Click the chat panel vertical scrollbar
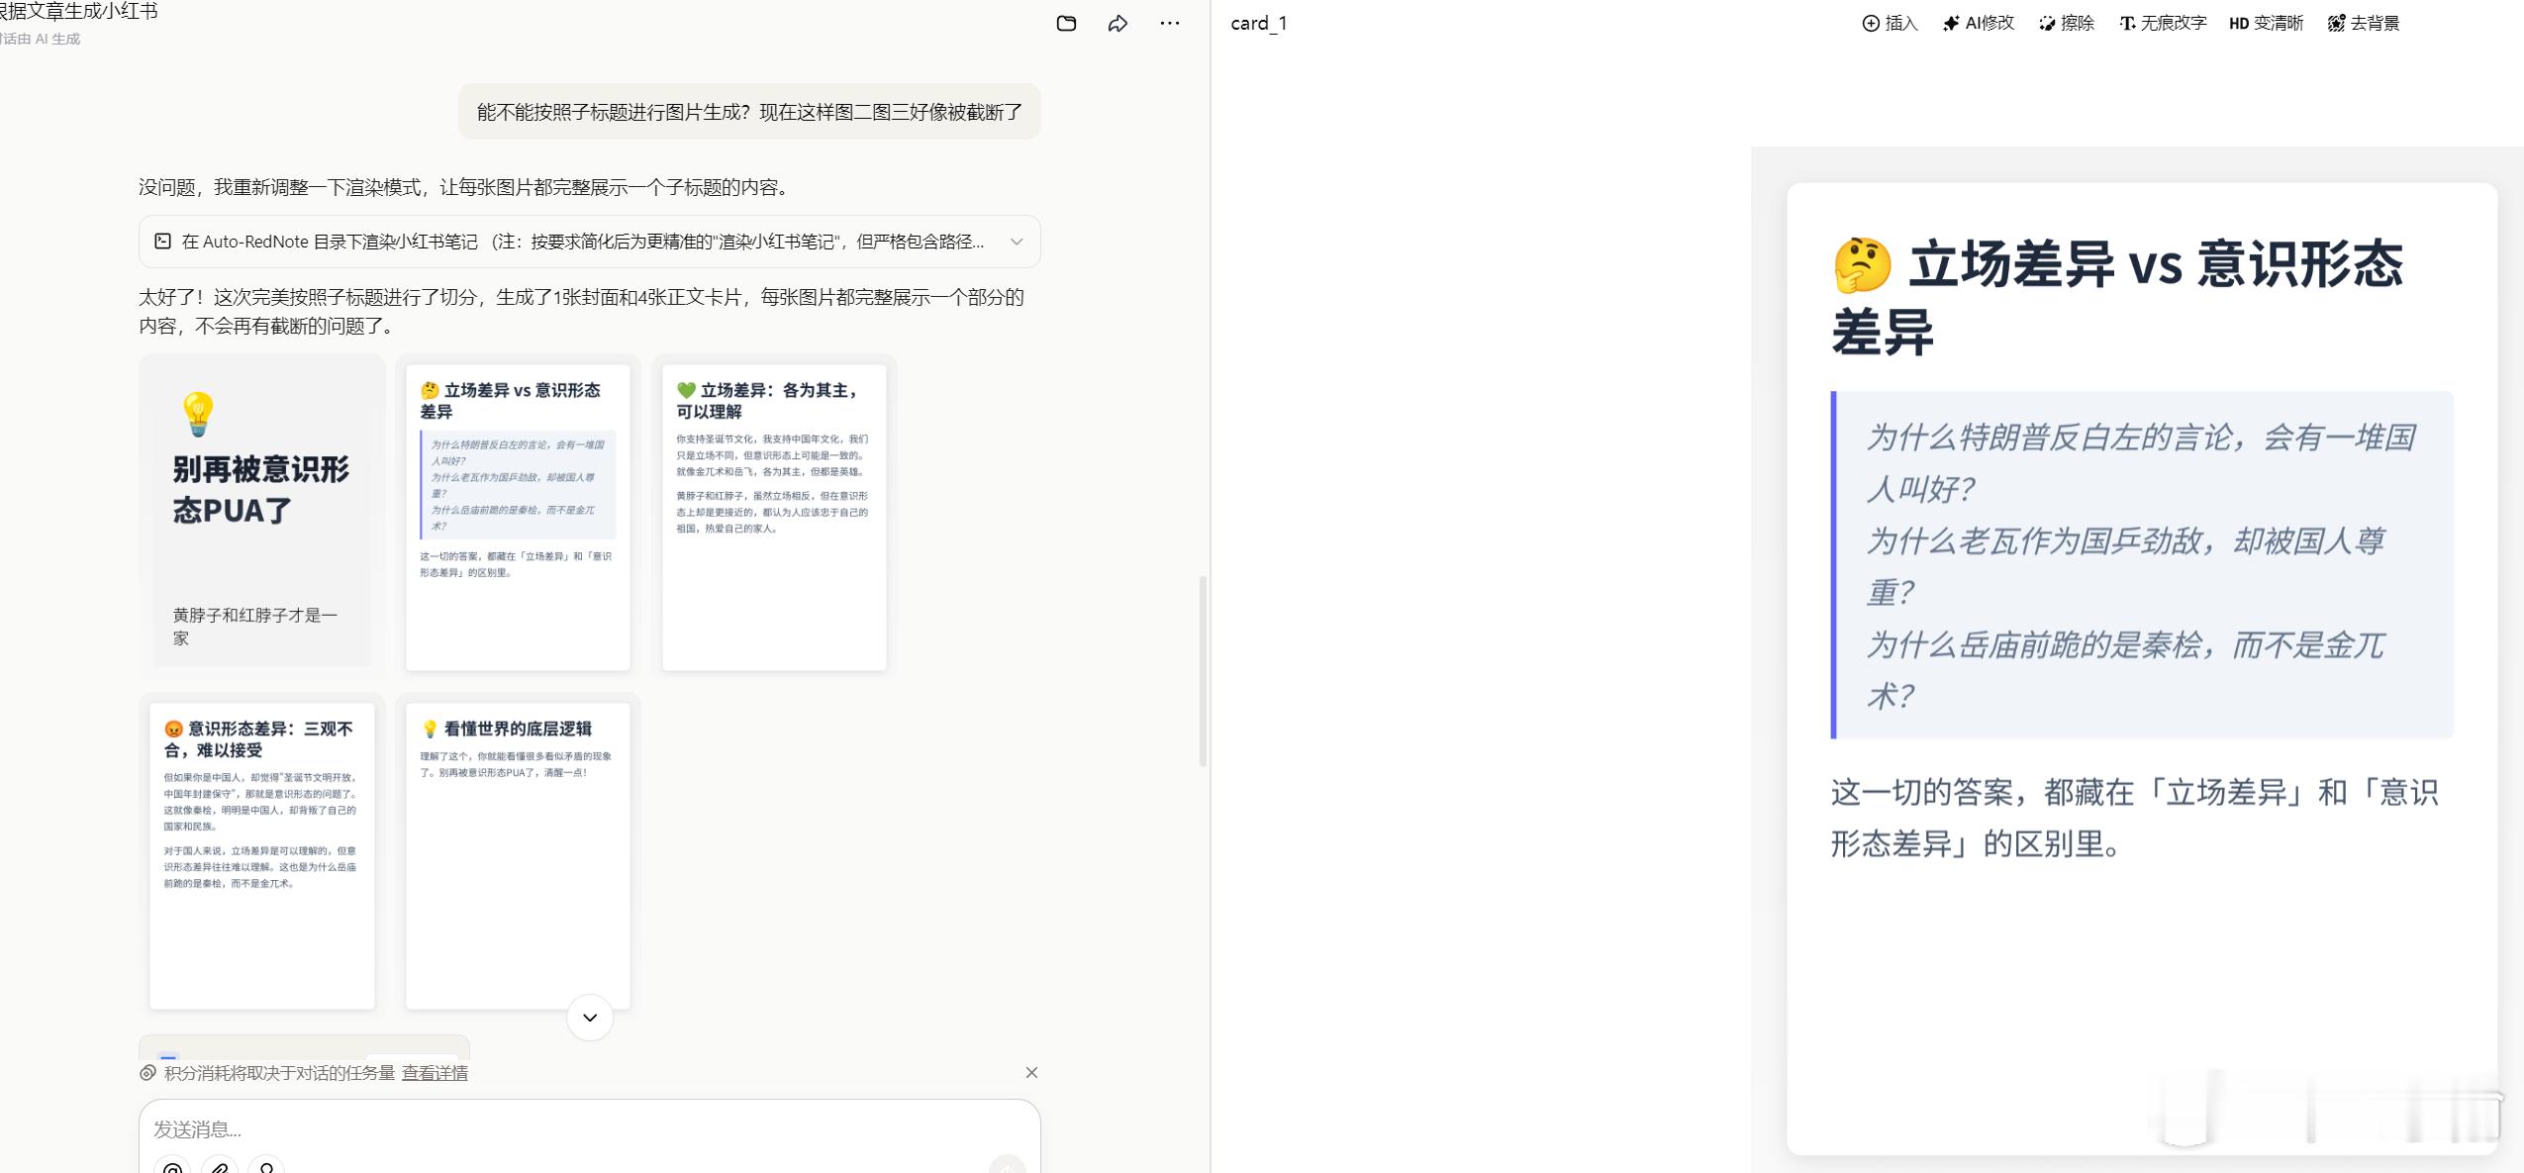 point(1203,670)
